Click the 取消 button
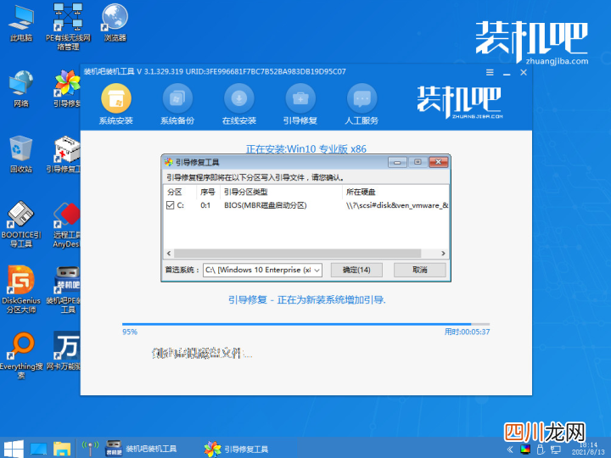611x458 pixels. 420,270
